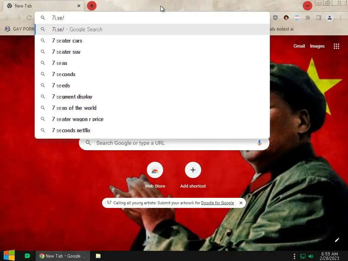
Task: Click the magnifier icon in the Google search box
Action: tap(88, 143)
